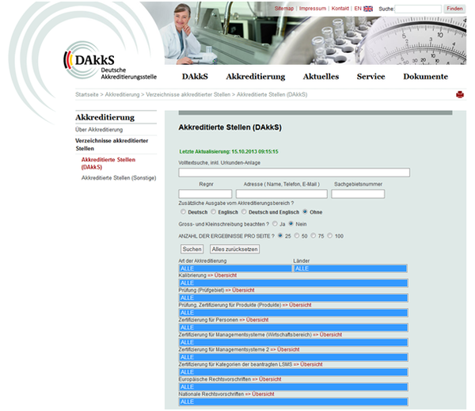
Task: Open 'Akkreditierte Stellen (Sonstige)' in sidebar
Action: tap(119, 178)
